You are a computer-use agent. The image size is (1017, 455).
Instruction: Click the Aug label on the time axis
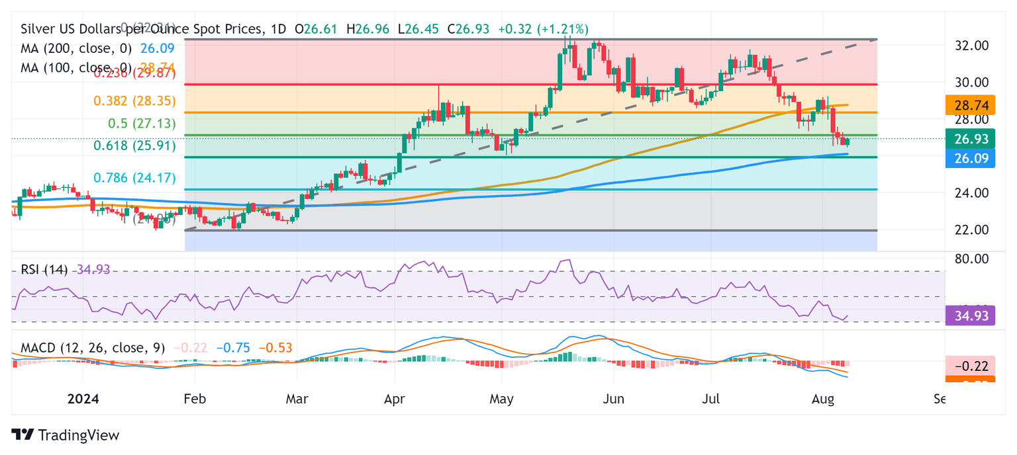(x=822, y=399)
